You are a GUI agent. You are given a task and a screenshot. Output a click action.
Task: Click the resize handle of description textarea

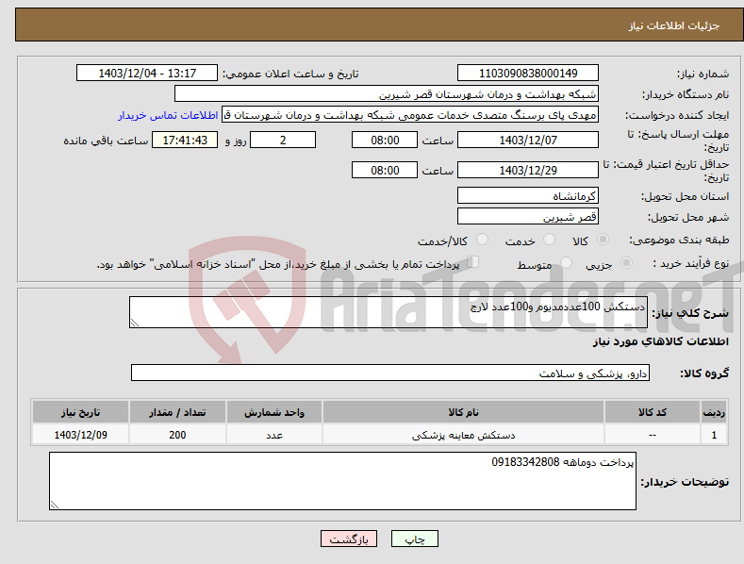point(135,323)
